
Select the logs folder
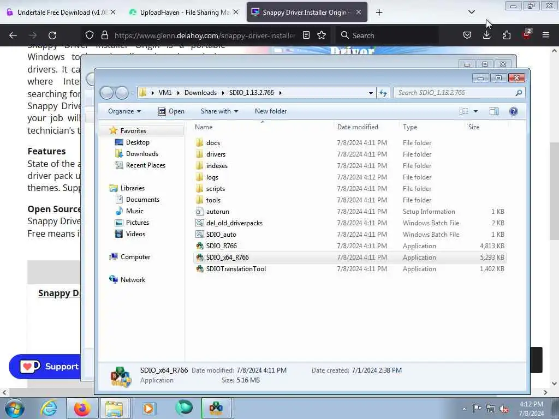[x=349, y=177]
